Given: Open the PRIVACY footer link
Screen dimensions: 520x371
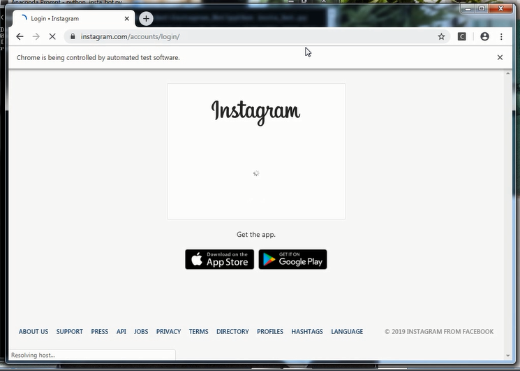Looking at the screenshot, I should coord(168,331).
